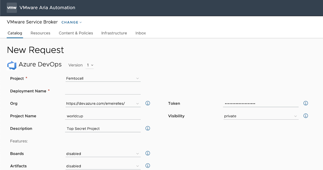Image resolution: width=323 pixels, height=170 pixels.
Task: Click the Azure DevOps heading text
Action: [40, 65]
